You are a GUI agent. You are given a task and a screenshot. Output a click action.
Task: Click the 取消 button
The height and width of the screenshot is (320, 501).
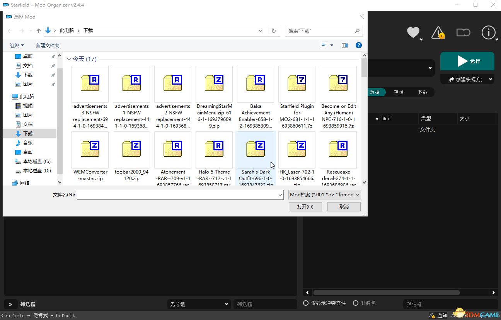point(344,207)
